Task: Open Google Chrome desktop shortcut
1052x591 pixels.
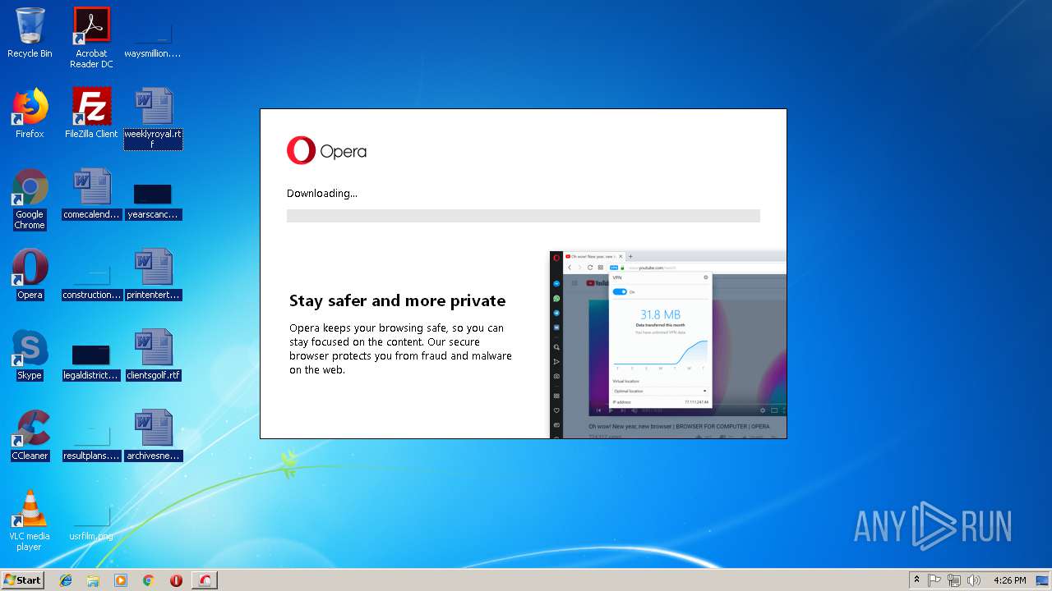Action: click(30, 199)
